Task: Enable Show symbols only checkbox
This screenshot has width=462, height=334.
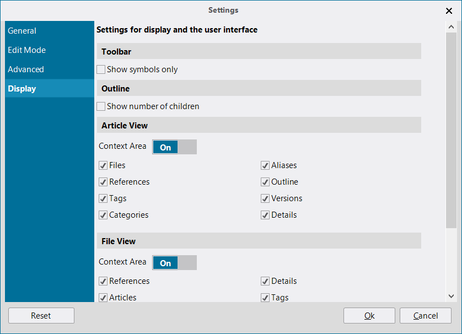Action: (101, 70)
